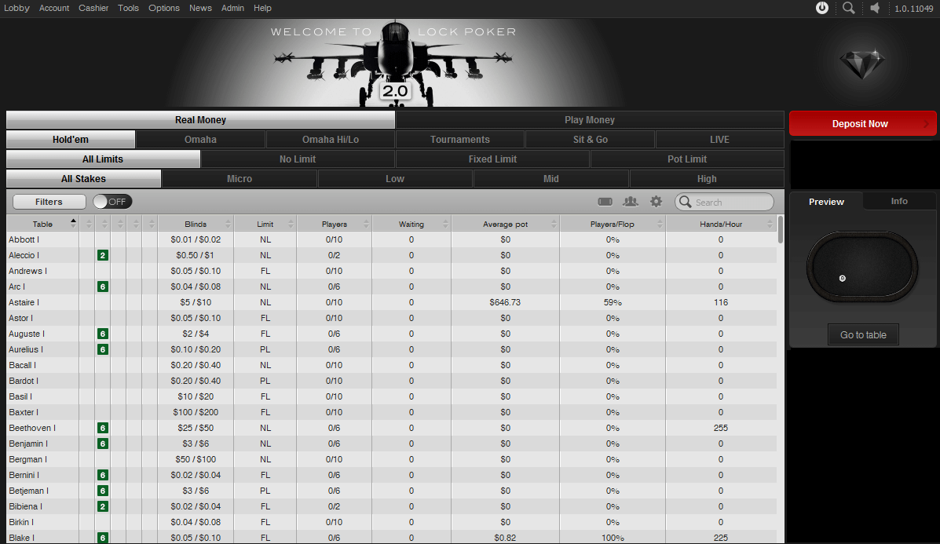Open the Admin menu
Image resolution: width=940 pixels, height=544 pixels.
pos(232,8)
